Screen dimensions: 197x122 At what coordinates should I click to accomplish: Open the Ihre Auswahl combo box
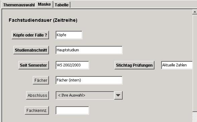tap(85, 96)
